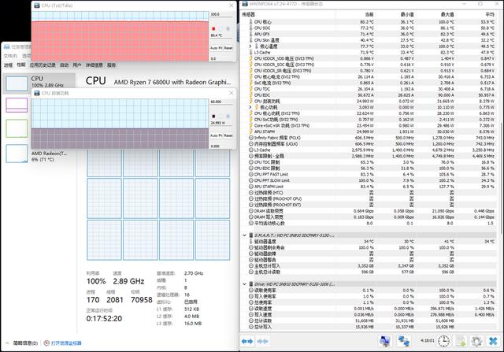Switch to the 性能 tab

click(x=21, y=65)
